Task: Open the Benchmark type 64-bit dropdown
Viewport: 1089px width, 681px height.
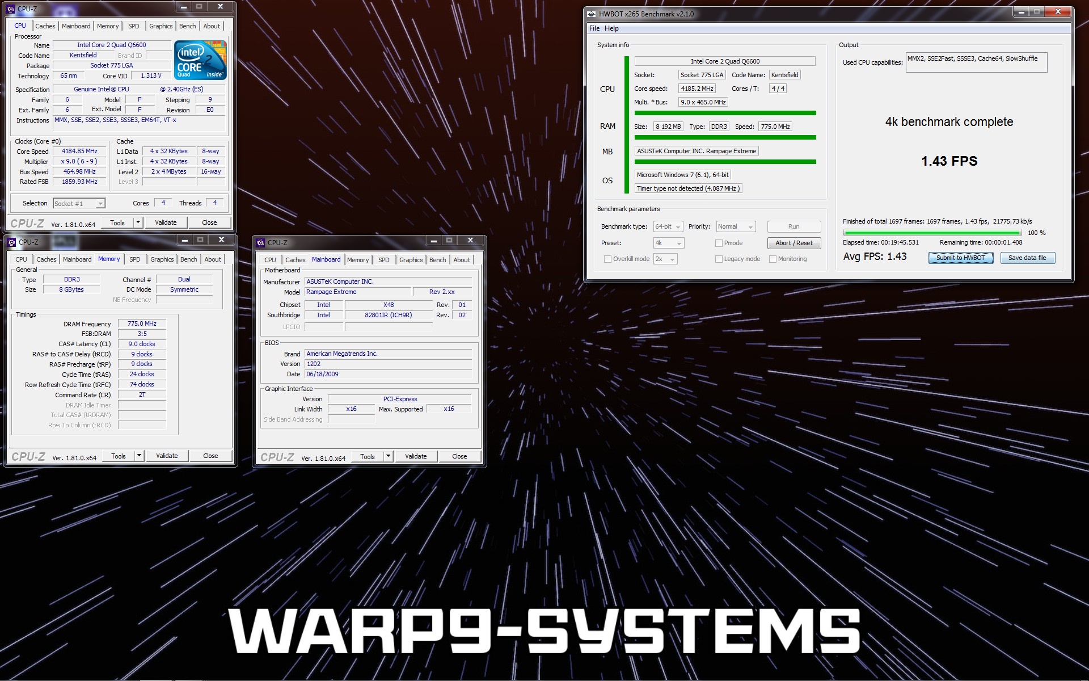Action: (x=668, y=227)
